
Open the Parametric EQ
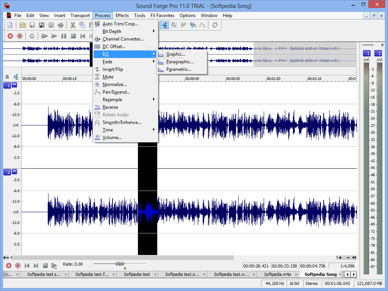[x=182, y=69]
